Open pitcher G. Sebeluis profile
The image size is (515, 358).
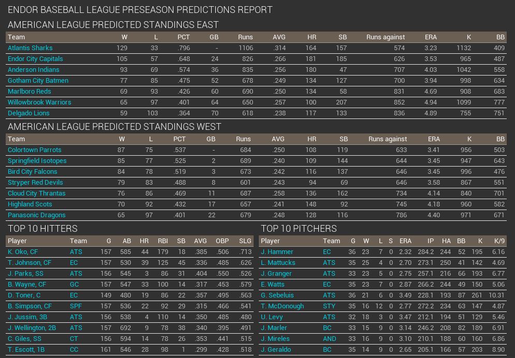click(x=277, y=295)
